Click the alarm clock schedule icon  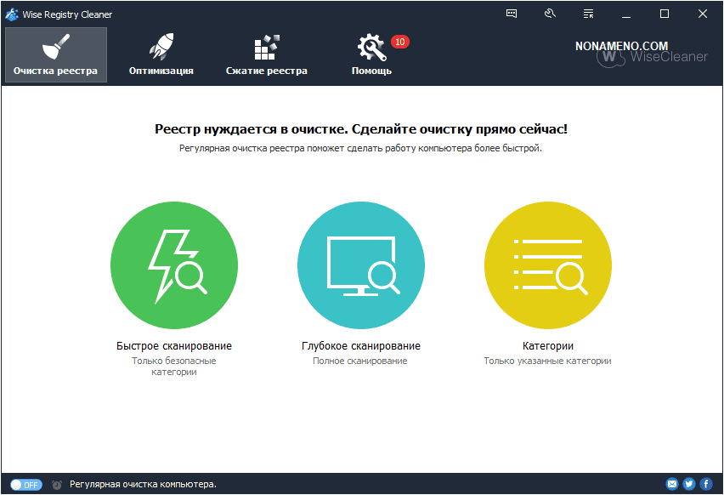[56, 484]
